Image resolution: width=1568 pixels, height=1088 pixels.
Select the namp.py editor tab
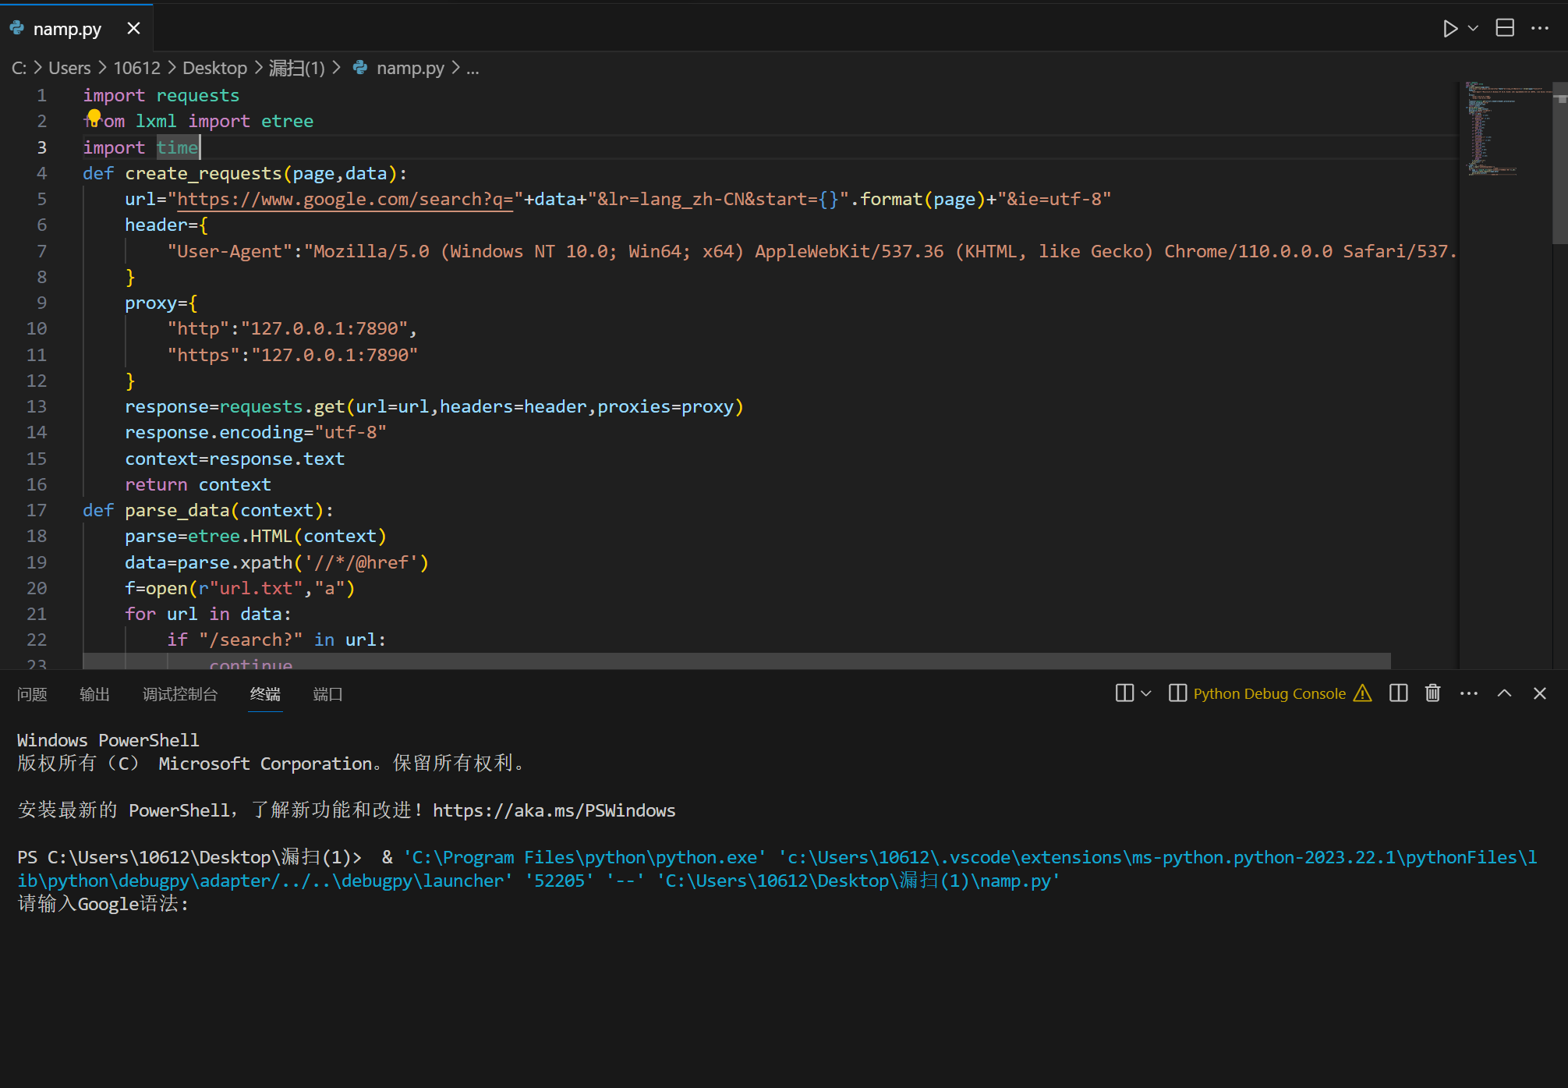point(76,28)
